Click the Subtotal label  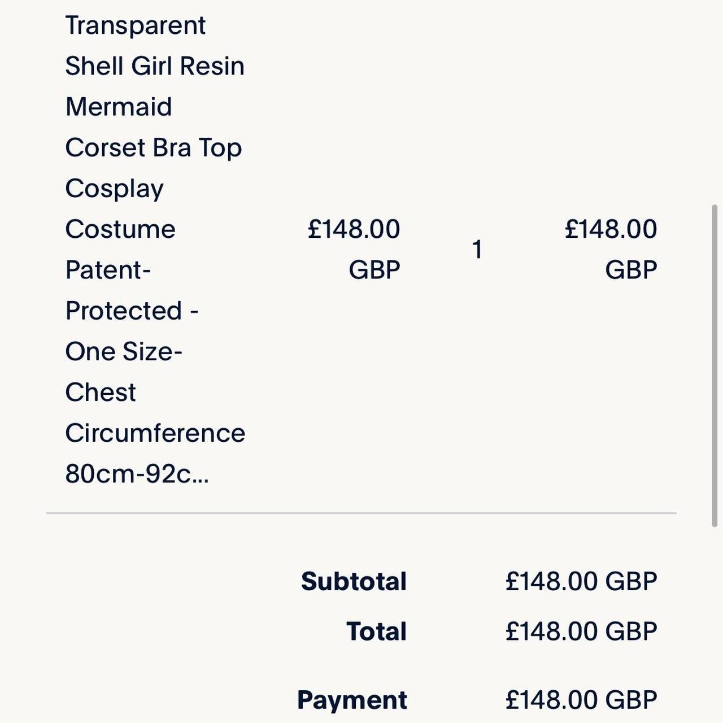pos(354,581)
